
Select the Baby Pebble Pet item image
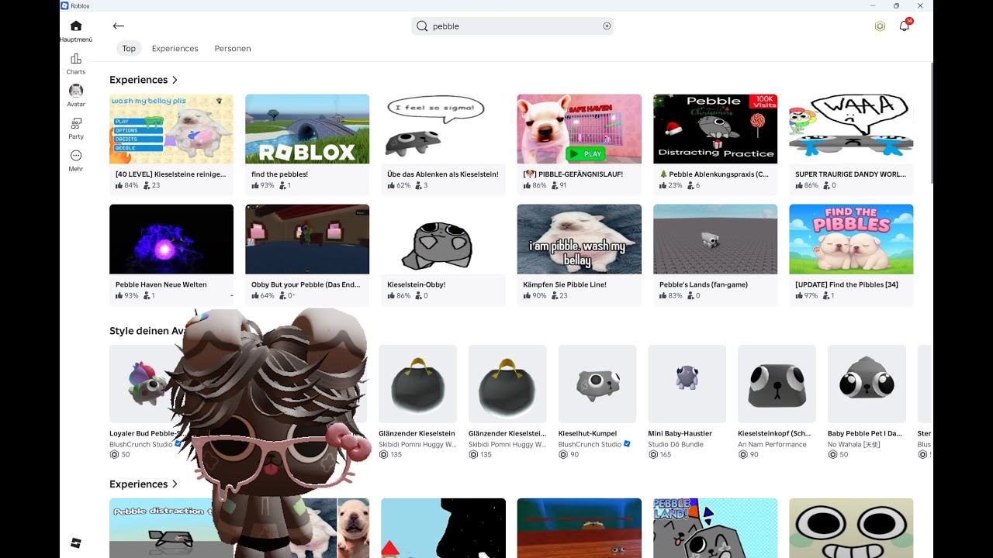click(867, 384)
